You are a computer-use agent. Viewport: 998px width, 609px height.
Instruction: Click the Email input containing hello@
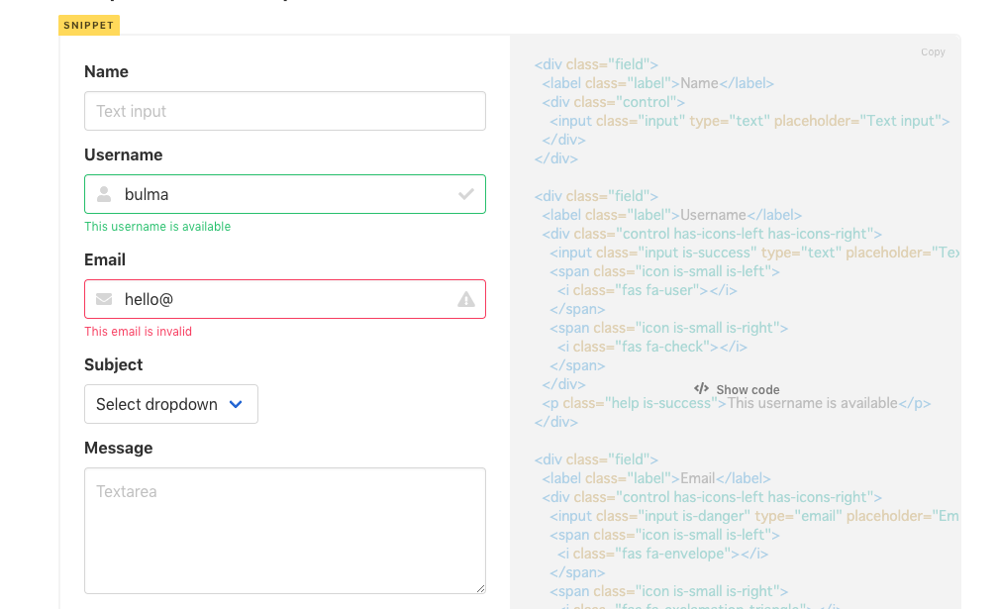click(285, 299)
